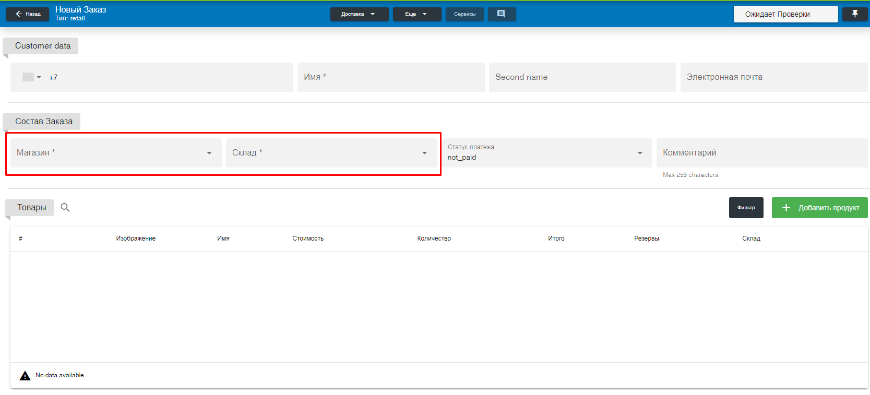Expand the Склад dropdown
Screen dimensions: 870x395
[331, 153]
